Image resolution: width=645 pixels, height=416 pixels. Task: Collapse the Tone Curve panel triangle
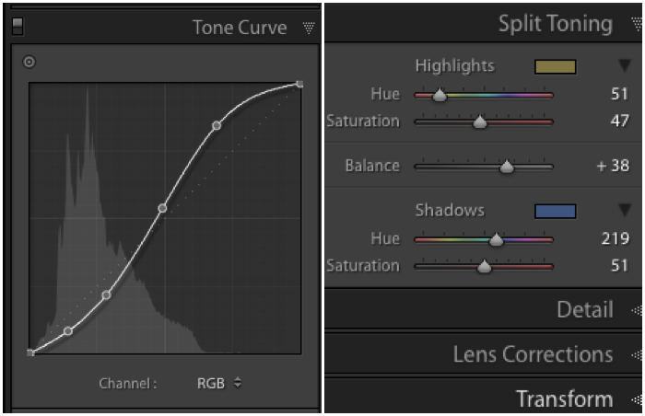point(309,28)
